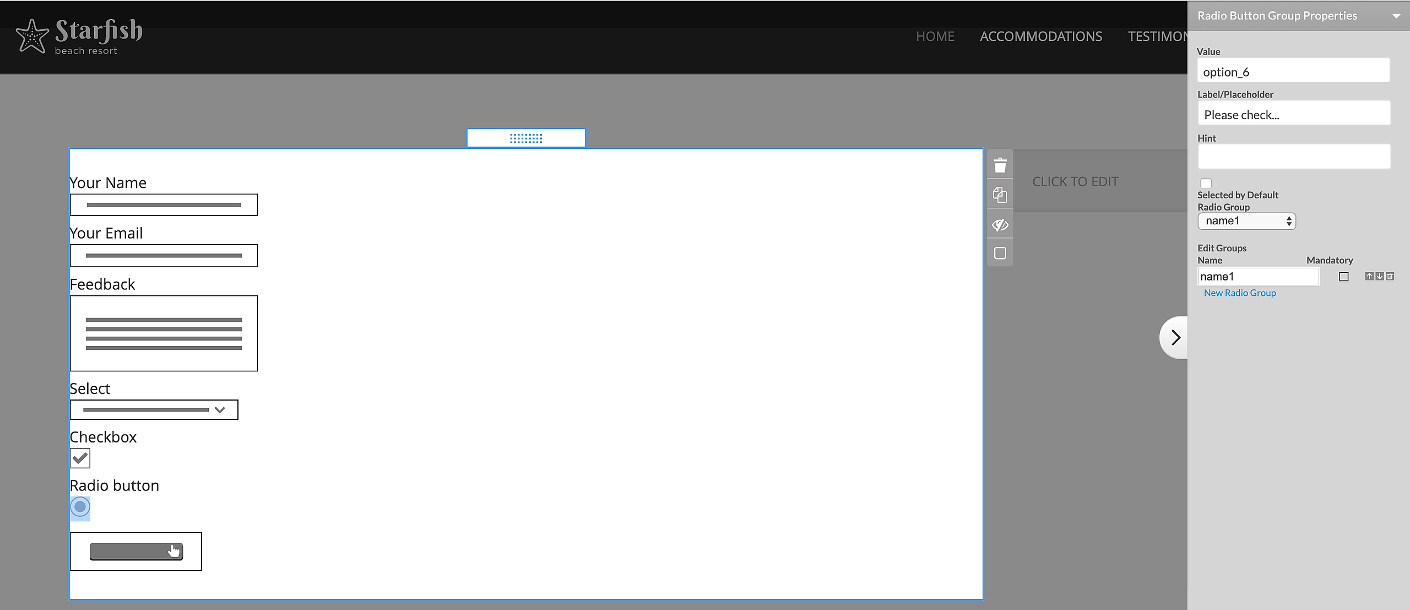
Task: Click the New Radio Group link
Action: 1239,293
